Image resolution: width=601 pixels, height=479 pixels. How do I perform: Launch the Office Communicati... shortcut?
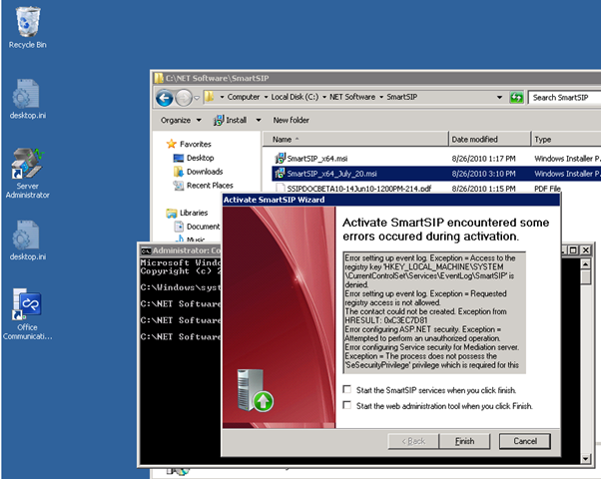pos(27,314)
